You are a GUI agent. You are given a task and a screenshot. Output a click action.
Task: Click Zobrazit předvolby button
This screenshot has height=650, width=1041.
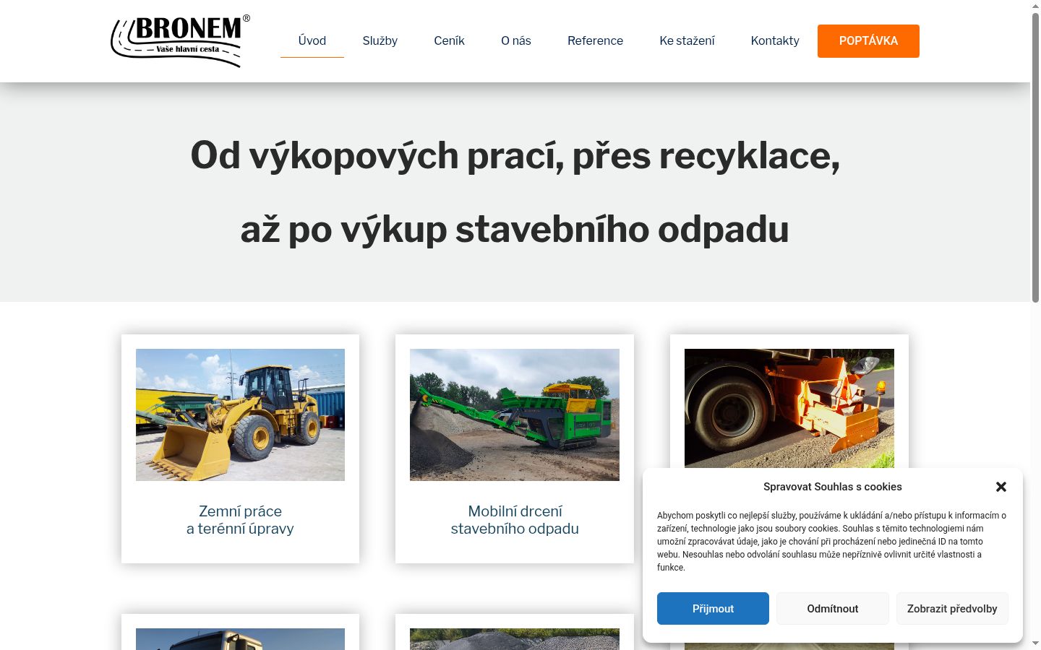[952, 609]
